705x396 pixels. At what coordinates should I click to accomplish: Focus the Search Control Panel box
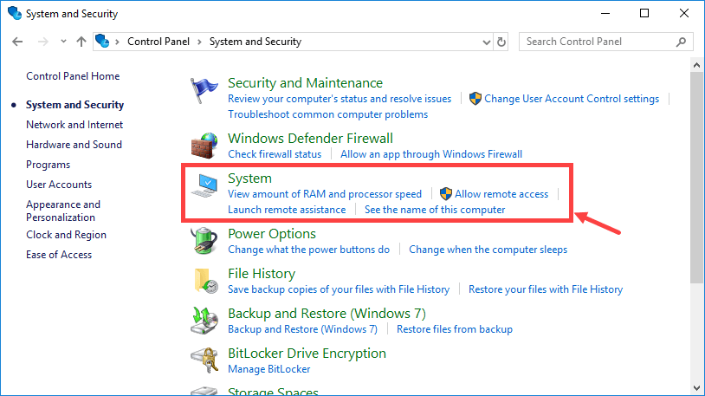pos(596,42)
